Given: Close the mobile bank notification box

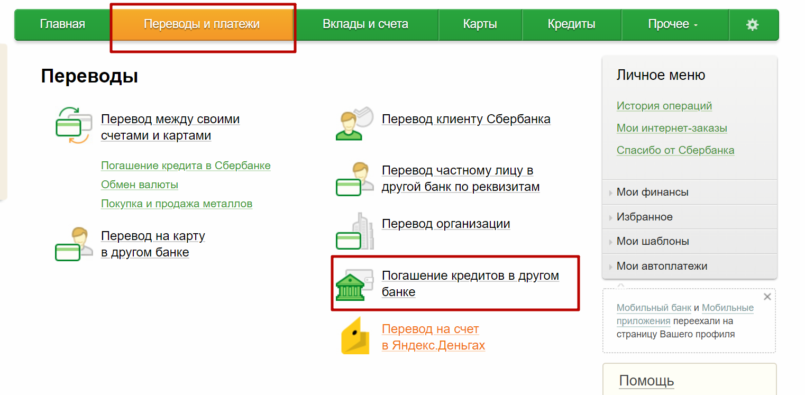Looking at the screenshot, I should pos(767,297).
